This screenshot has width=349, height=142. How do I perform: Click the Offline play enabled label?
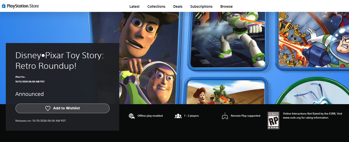(x=149, y=116)
